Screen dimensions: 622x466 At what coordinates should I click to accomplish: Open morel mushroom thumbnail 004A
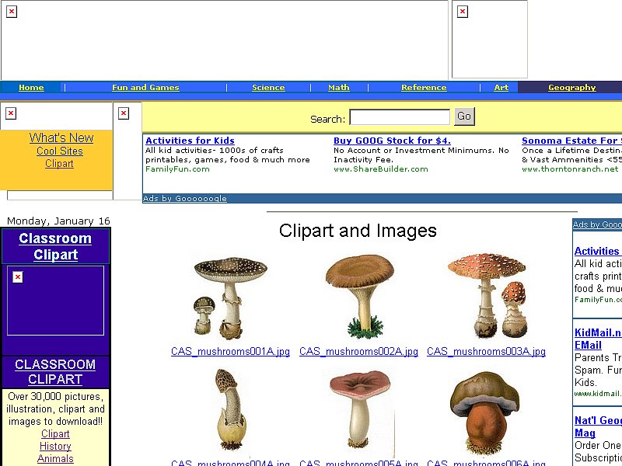pos(231,410)
